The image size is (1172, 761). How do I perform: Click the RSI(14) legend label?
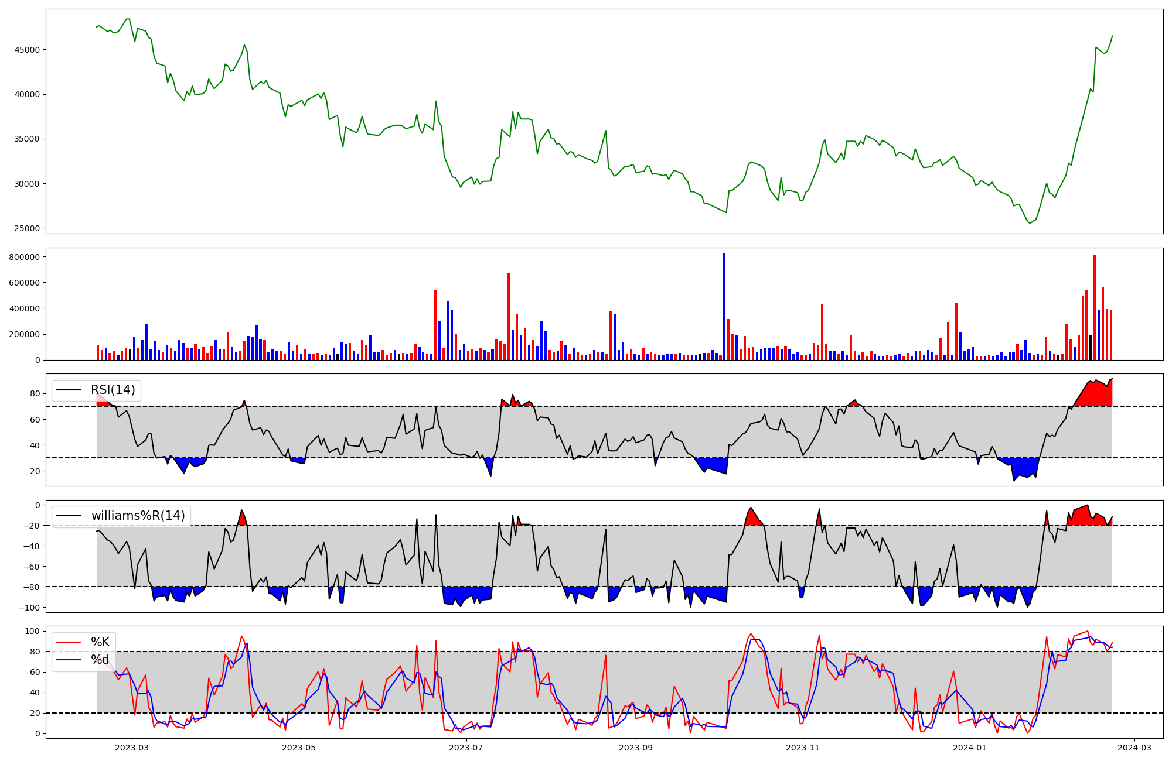coord(113,390)
